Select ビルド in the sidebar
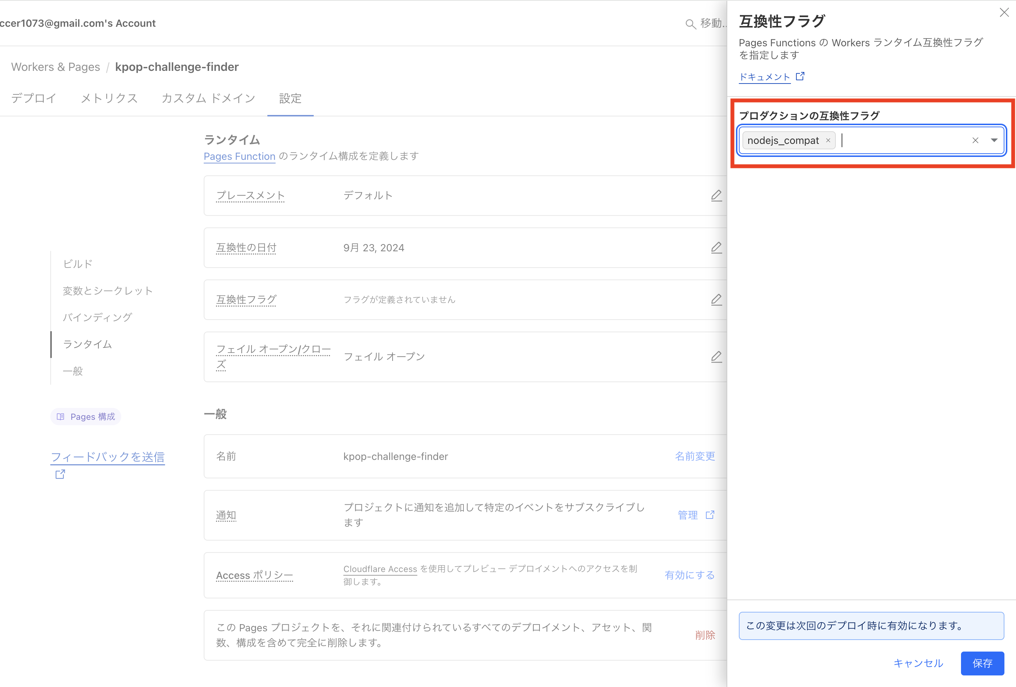This screenshot has width=1016, height=687. pos(77,264)
